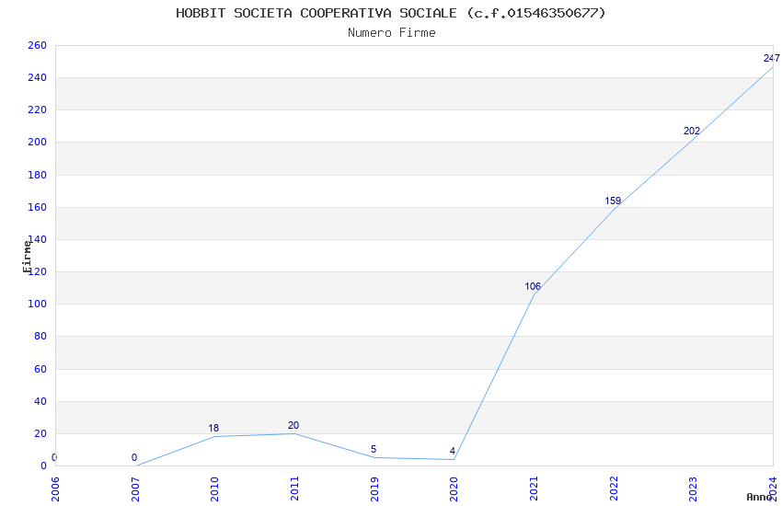Click x-axis year 2021
The width and height of the screenshot is (782, 506).
535,489
